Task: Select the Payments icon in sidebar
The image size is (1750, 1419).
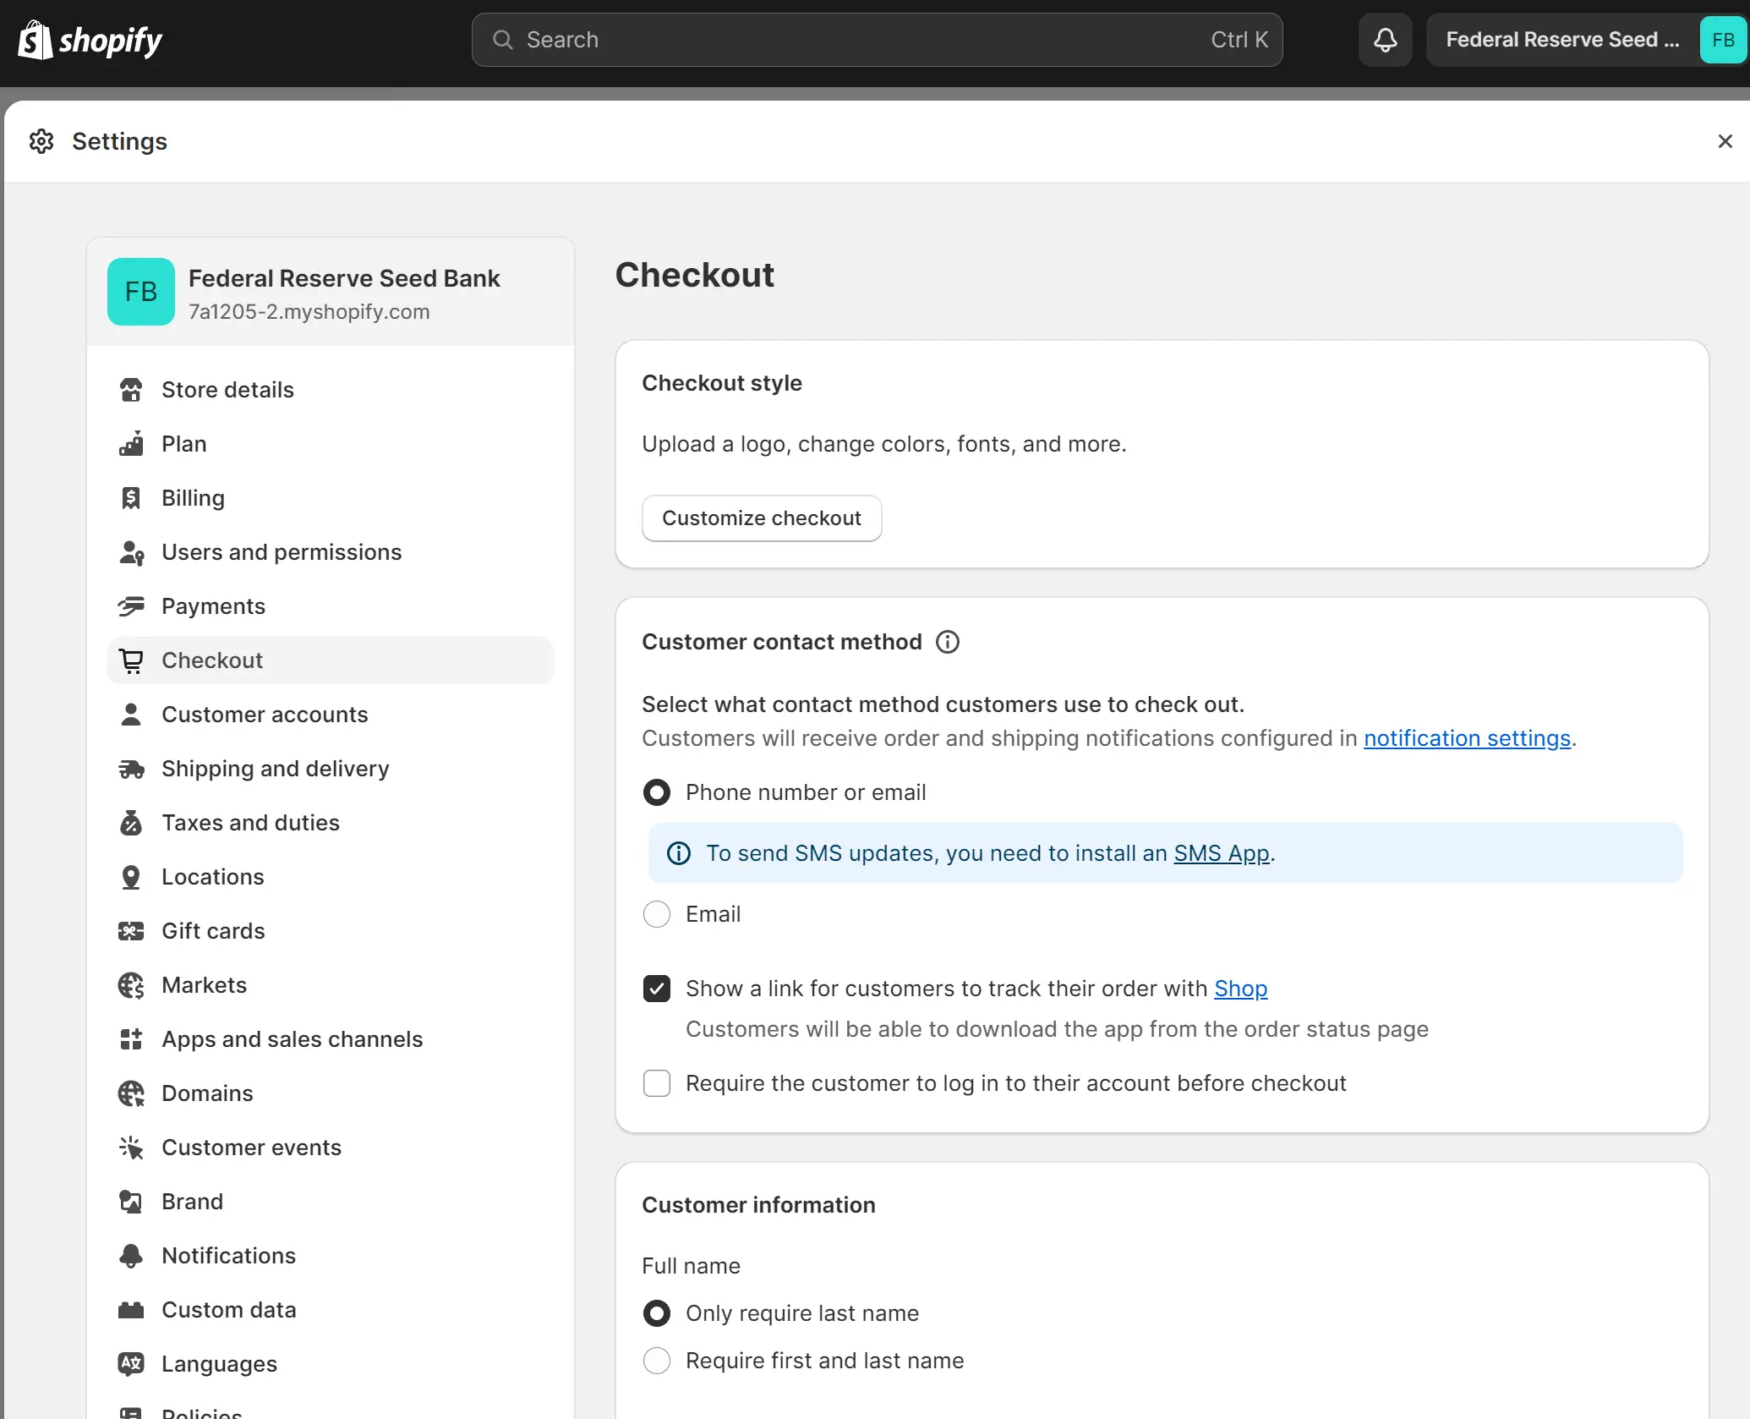Action: point(131,605)
